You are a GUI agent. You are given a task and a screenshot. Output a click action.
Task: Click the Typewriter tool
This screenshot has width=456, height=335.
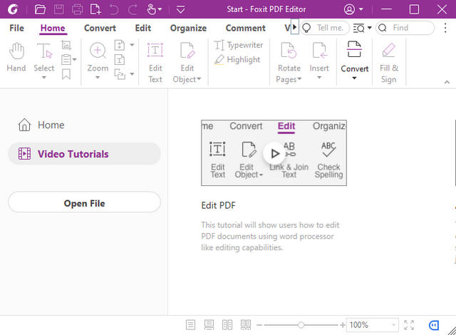click(x=238, y=45)
